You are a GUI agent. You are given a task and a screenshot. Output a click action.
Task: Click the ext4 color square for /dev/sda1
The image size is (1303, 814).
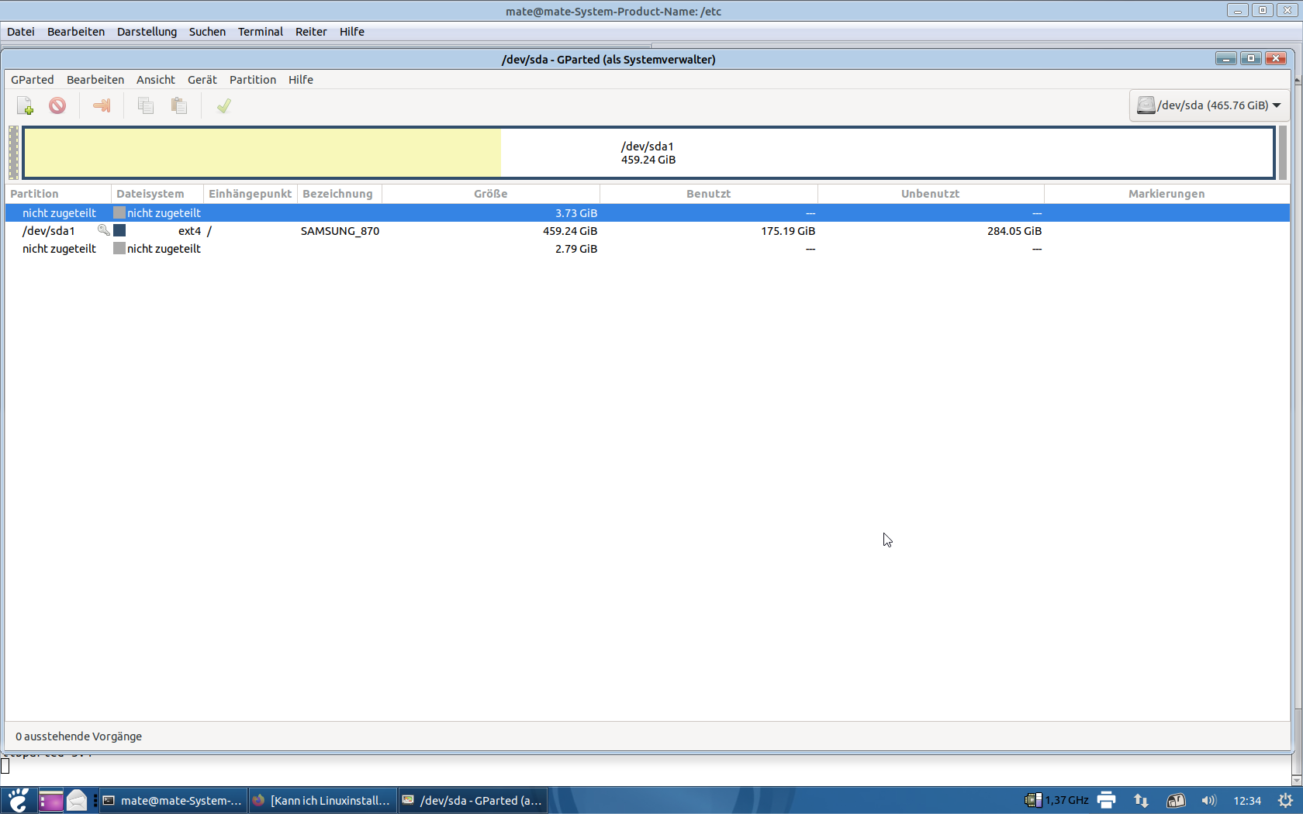[119, 230]
